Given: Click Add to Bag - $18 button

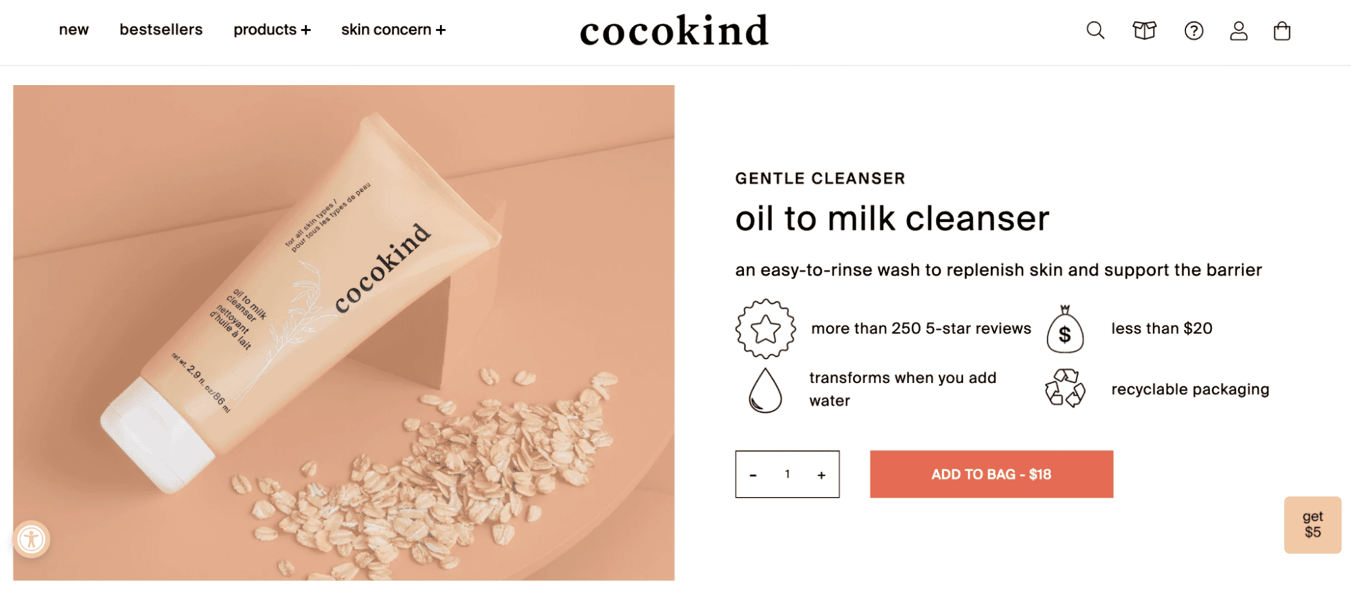Looking at the screenshot, I should (x=991, y=474).
